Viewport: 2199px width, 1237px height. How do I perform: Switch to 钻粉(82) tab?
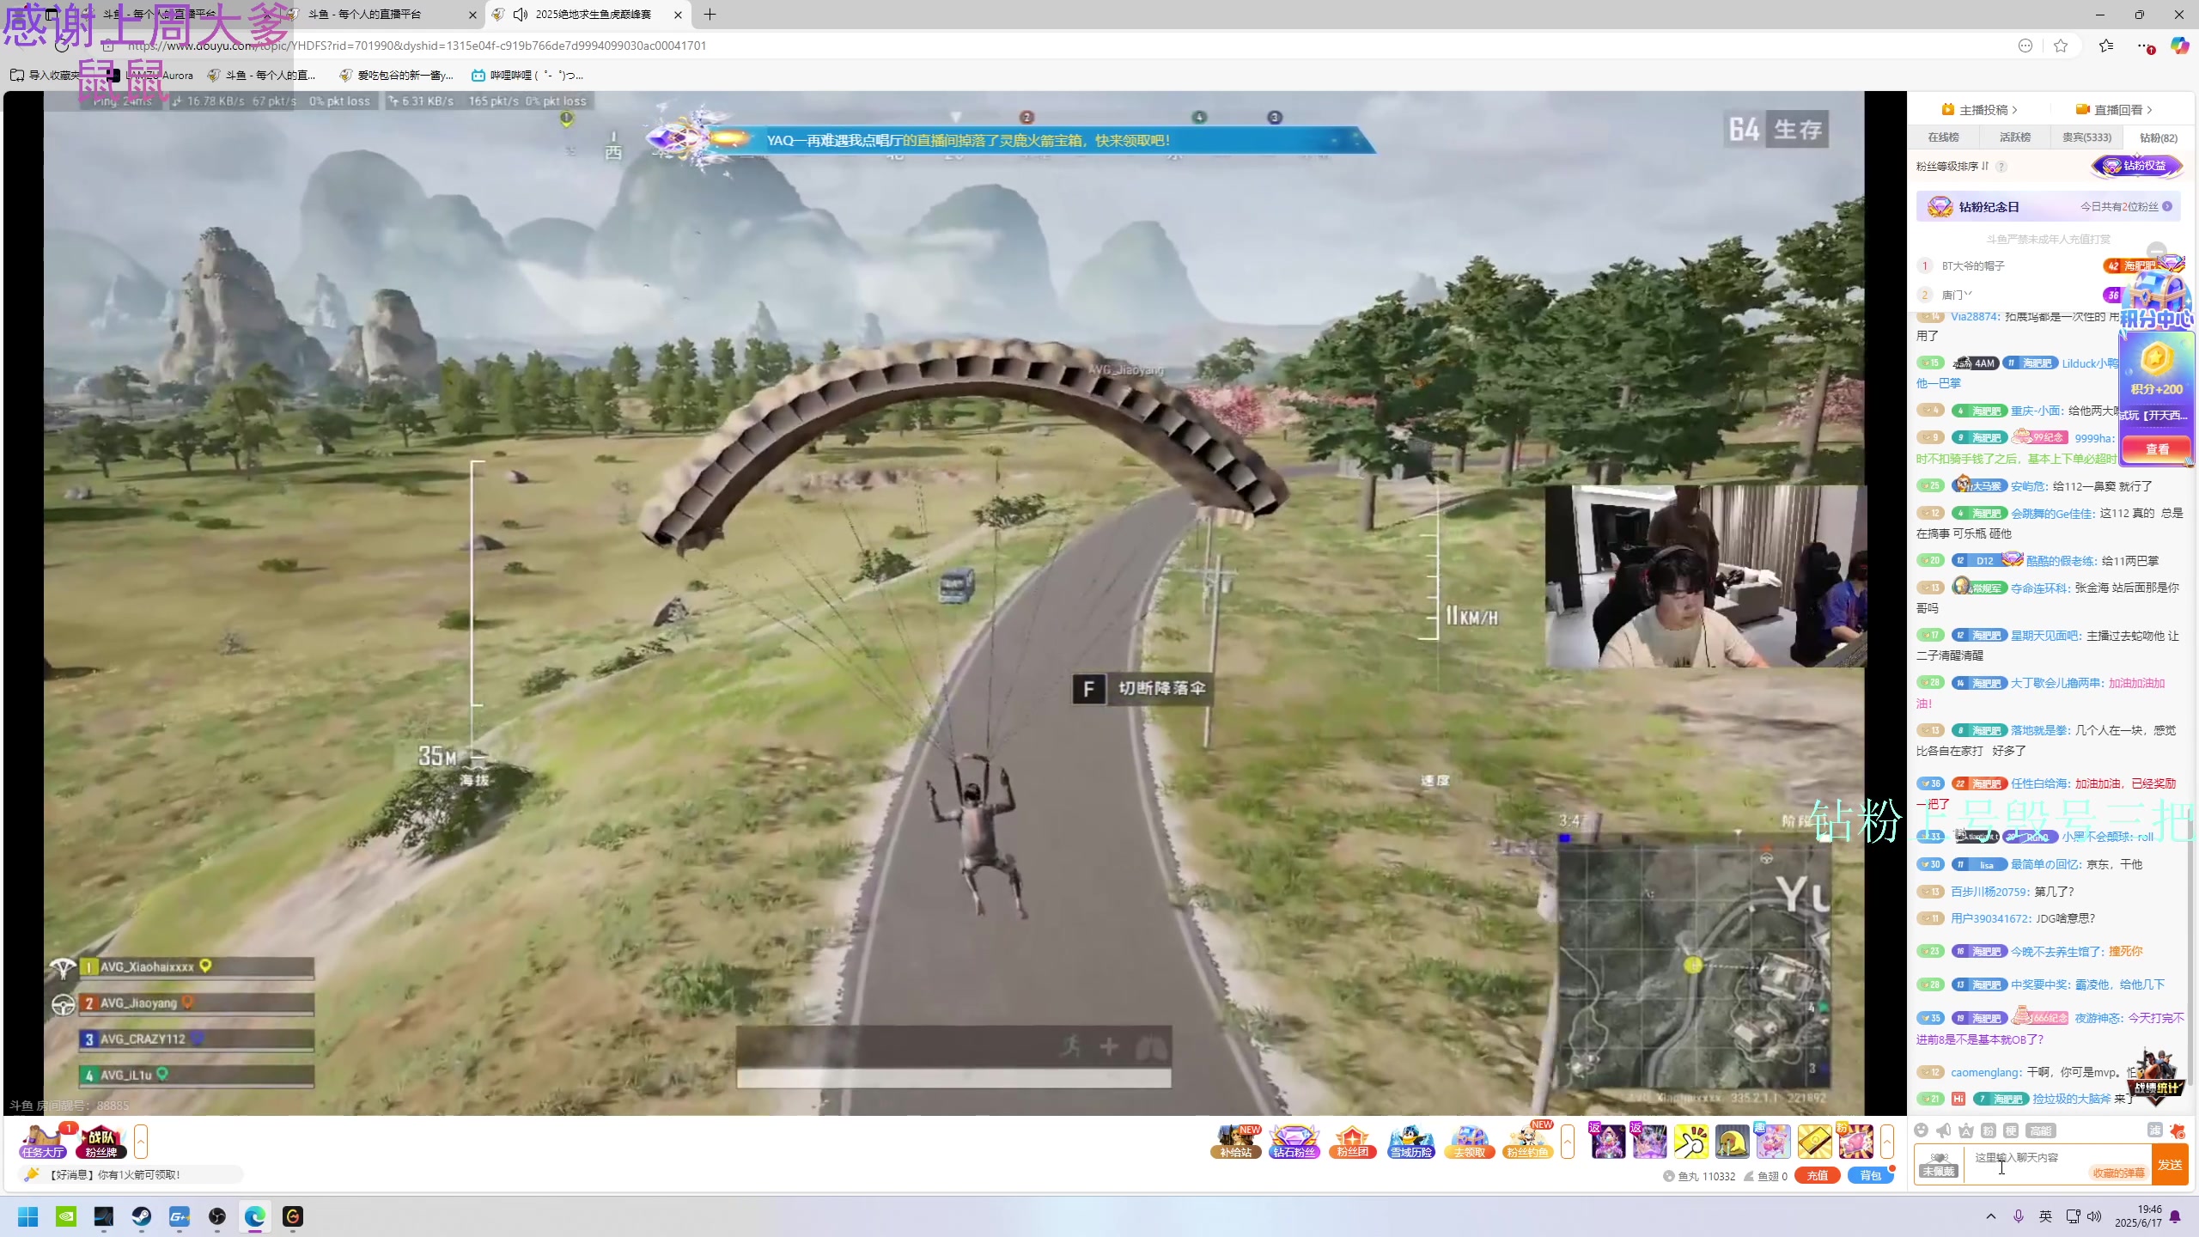click(x=2158, y=137)
